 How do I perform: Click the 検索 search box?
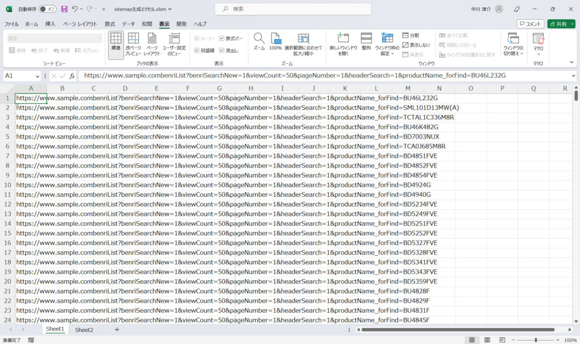coord(293,9)
